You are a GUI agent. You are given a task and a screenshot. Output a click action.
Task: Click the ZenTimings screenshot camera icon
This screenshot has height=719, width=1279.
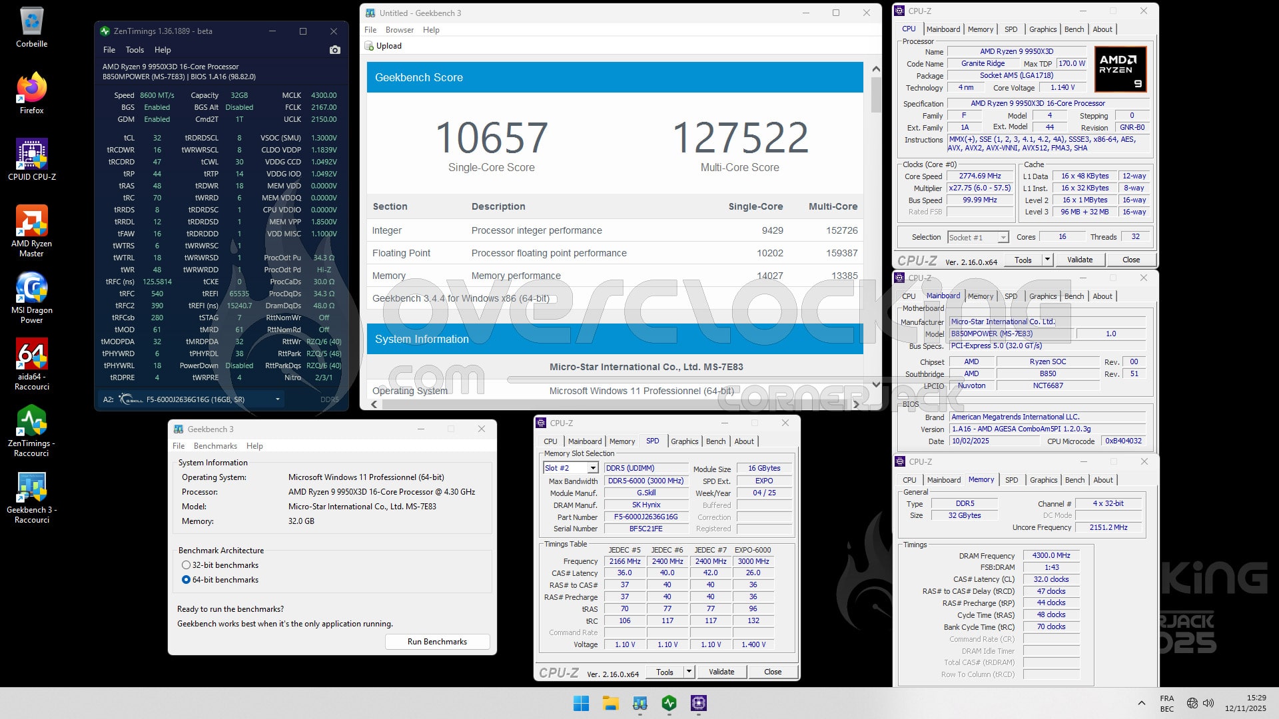(x=335, y=50)
